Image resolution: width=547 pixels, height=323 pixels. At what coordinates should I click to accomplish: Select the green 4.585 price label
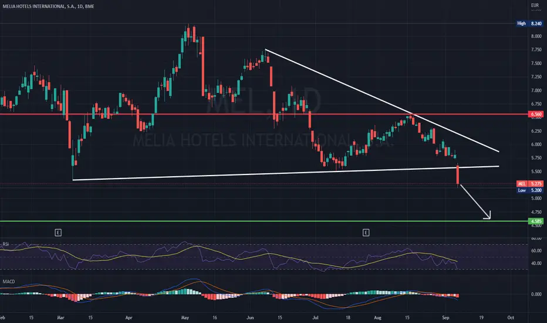[536, 221]
